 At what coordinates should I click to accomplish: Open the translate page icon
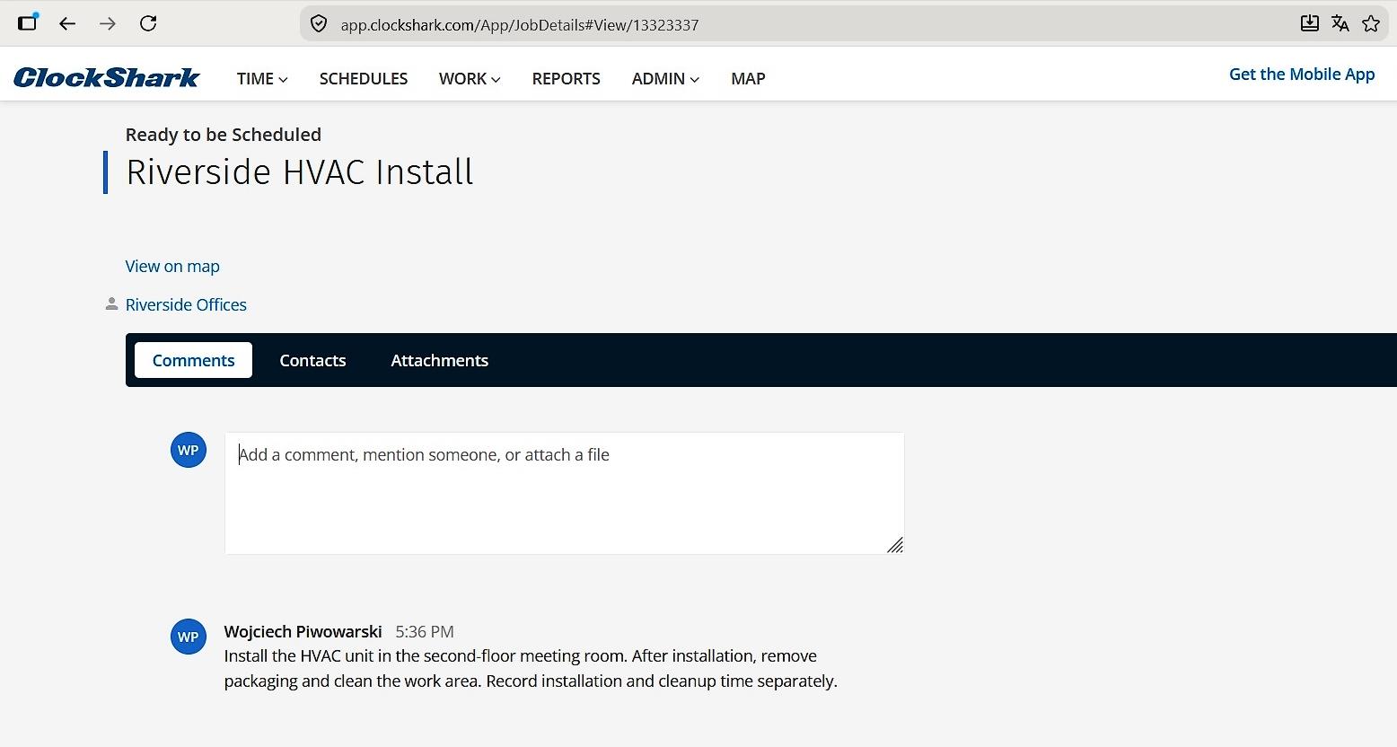[1340, 23]
